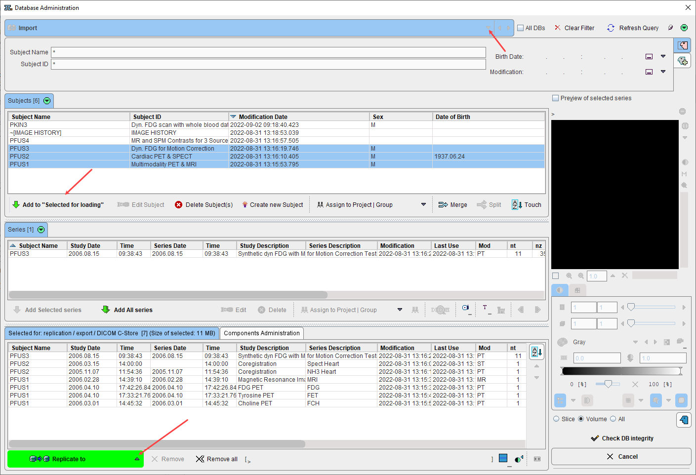Open the first side panel icon right of Import bar
Screen dimensions: 696x475
click(x=683, y=45)
